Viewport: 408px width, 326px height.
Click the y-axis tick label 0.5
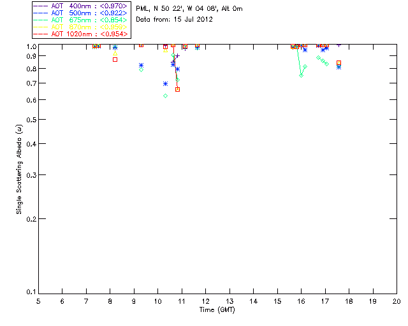[31, 120]
